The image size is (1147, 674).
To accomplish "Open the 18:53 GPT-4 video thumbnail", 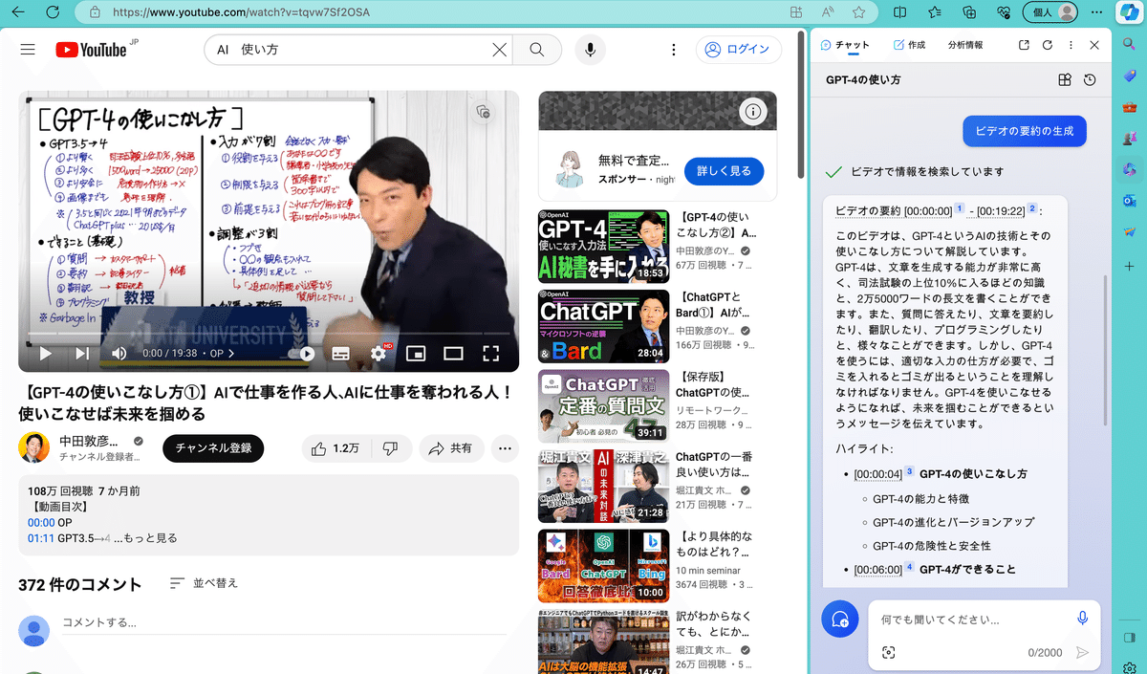I will pos(603,245).
